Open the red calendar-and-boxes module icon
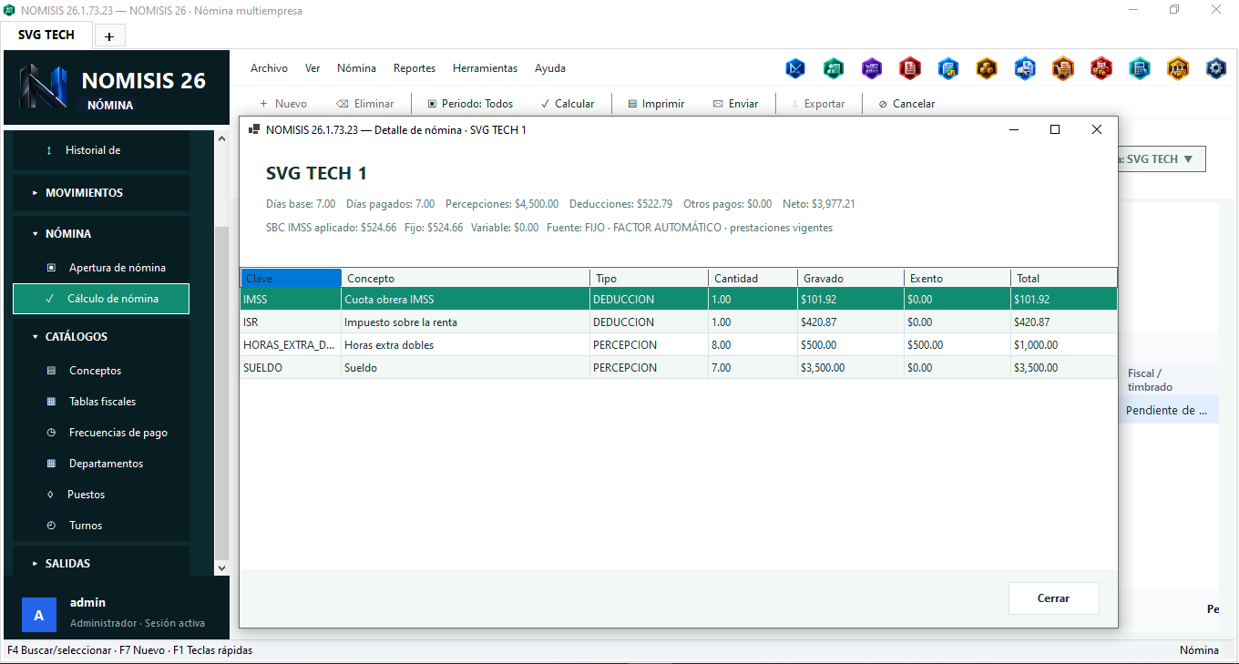 tap(1101, 68)
